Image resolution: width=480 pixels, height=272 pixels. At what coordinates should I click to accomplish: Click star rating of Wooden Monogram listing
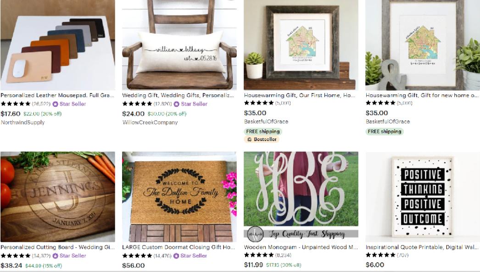259,255
